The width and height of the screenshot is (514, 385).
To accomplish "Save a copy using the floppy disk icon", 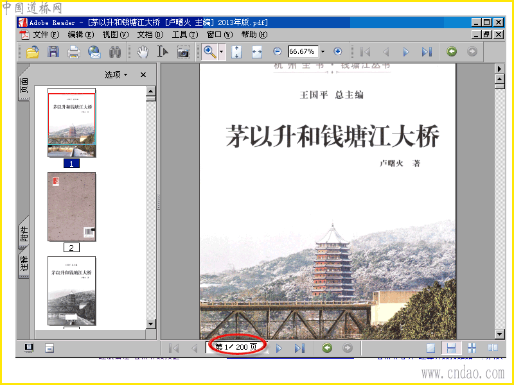I will (53, 52).
